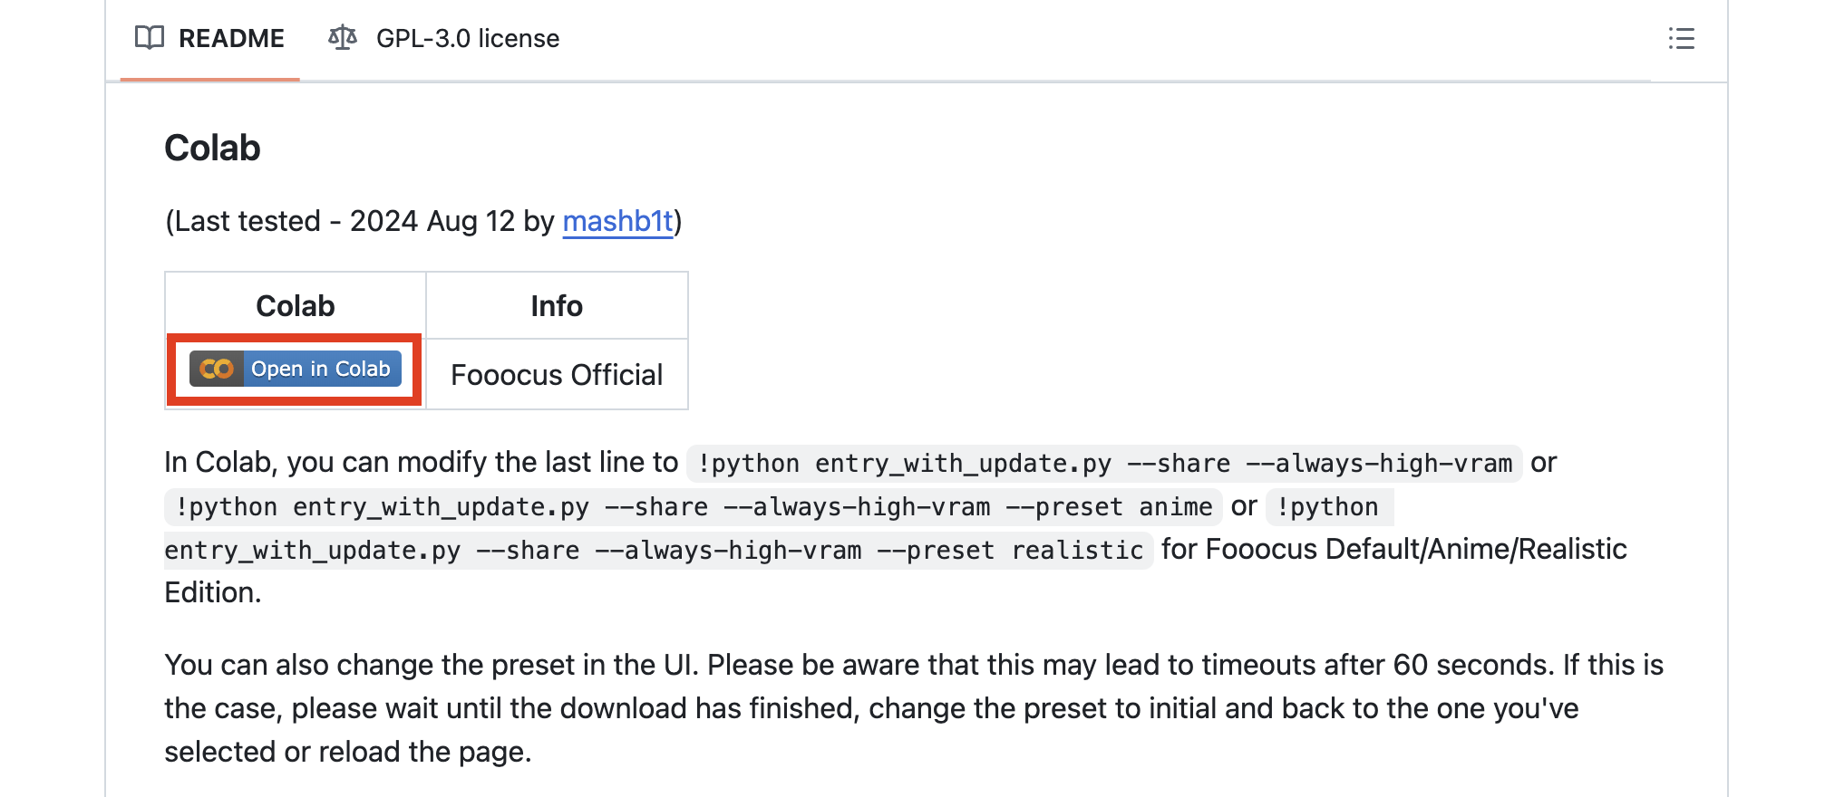
Task: Click the Open in Colab badge text
Action: click(x=321, y=370)
